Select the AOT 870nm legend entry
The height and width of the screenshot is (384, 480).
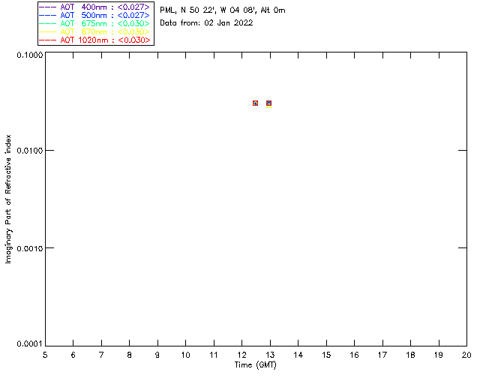pyautogui.click(x=94, y=31)
